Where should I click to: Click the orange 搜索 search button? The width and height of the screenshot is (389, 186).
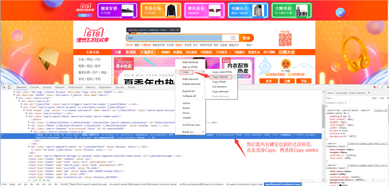click(x=246, y=38)
